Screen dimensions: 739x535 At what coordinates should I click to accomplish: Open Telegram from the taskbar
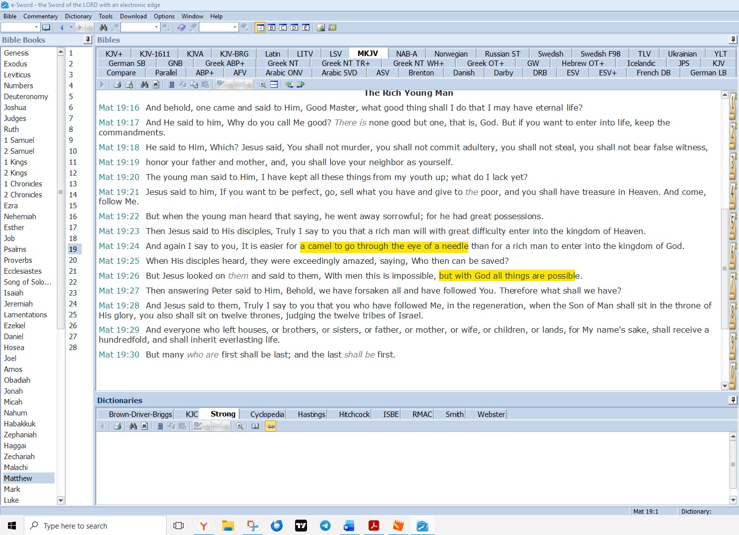325,526
